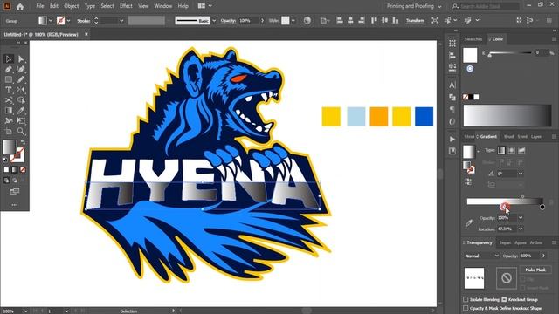Click the Transform link in control bar
This screenshot has height=314, width=559.
point(416,21)
